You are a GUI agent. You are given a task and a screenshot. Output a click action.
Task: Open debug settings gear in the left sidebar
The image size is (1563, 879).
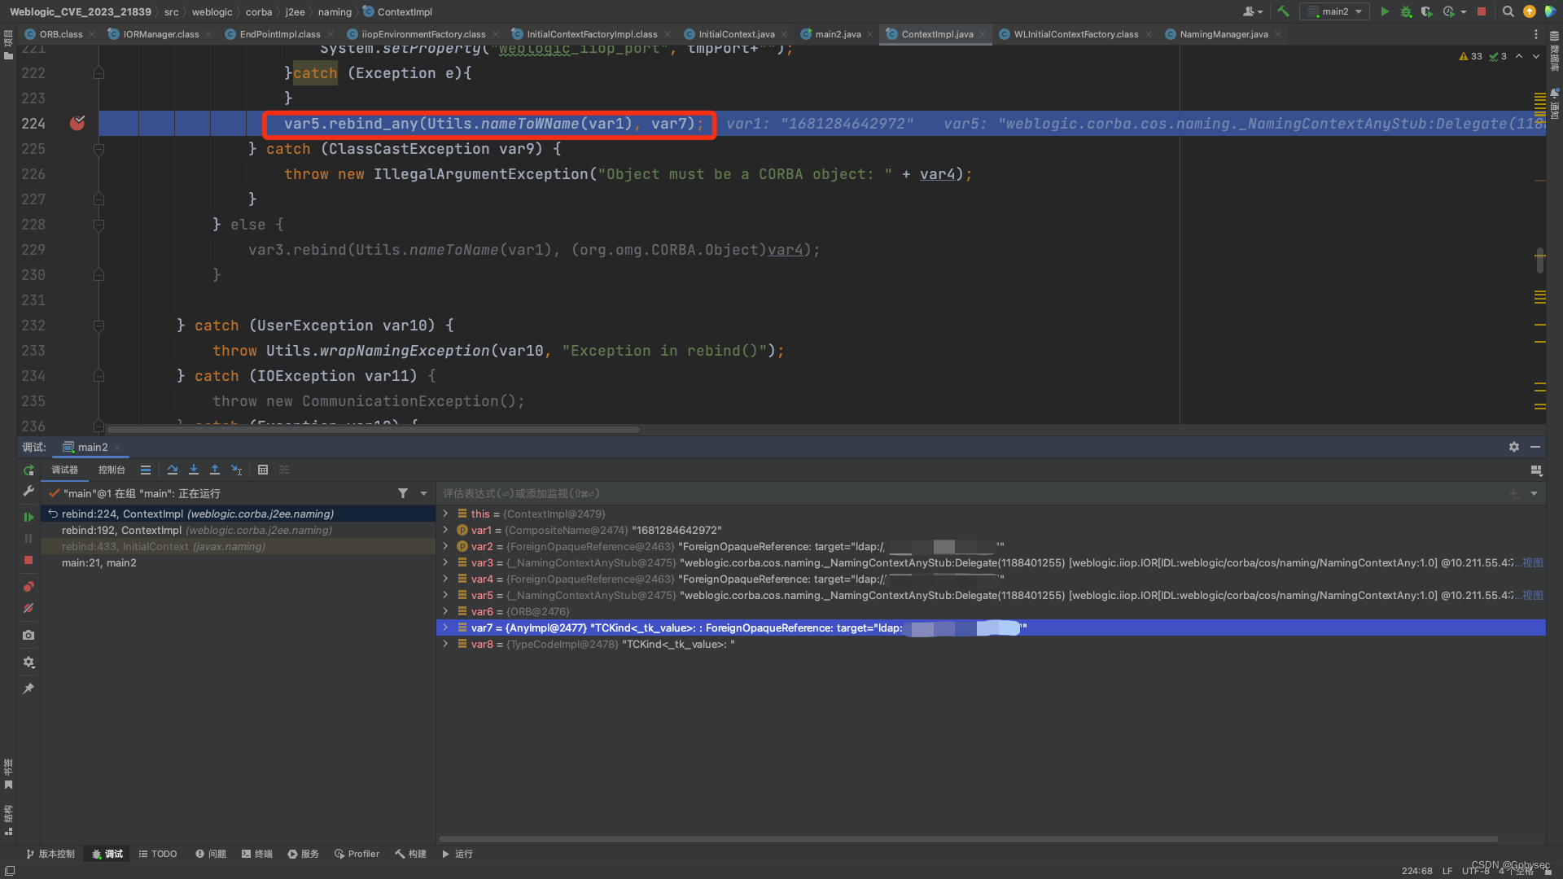click(28, 662)
